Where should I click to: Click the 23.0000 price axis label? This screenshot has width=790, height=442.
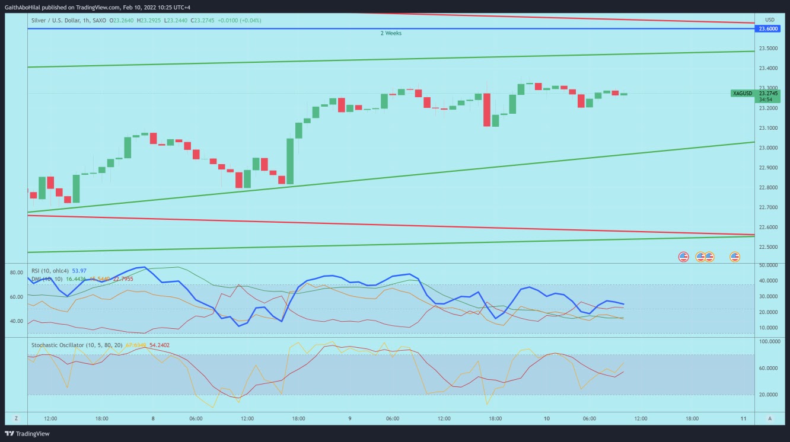(769, 148)
